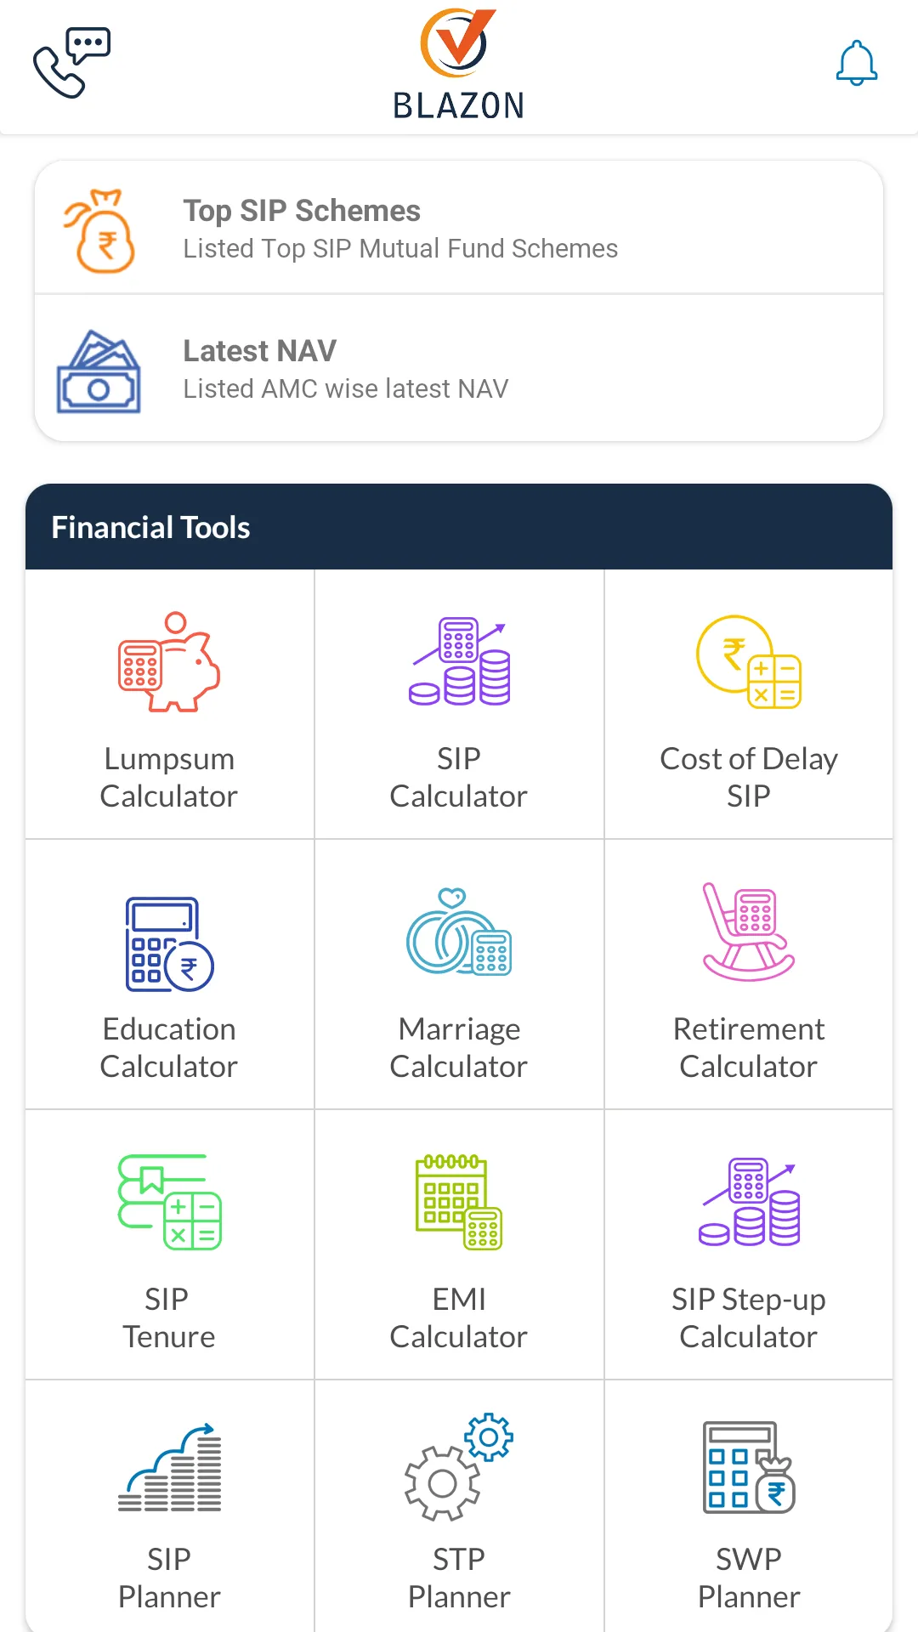Open the Retirement Calculator rocking chair icon
This screenshot has width=918, height=1632.
749,932
